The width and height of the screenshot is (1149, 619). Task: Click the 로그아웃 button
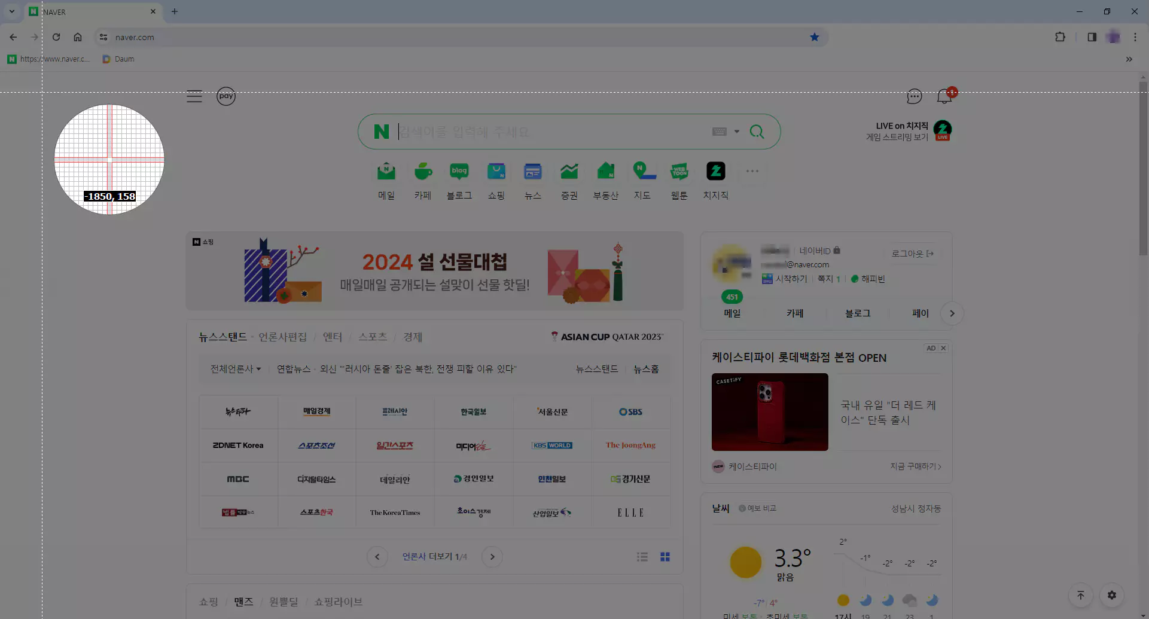point(912,254)
